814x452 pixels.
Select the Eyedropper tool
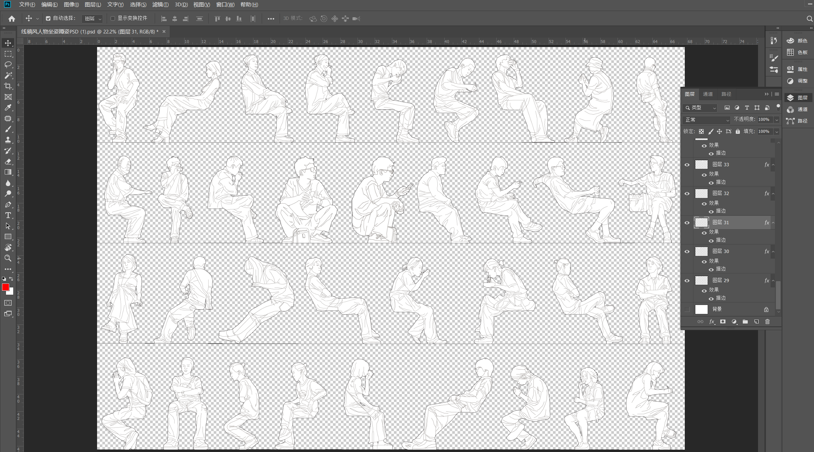(x=8, y=108)
